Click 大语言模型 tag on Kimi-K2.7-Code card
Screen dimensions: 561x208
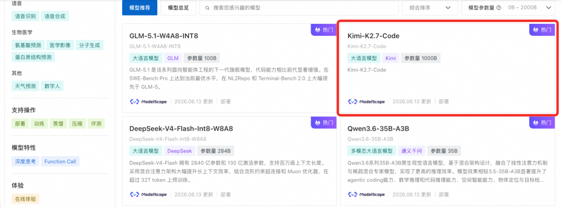[364, 58]
